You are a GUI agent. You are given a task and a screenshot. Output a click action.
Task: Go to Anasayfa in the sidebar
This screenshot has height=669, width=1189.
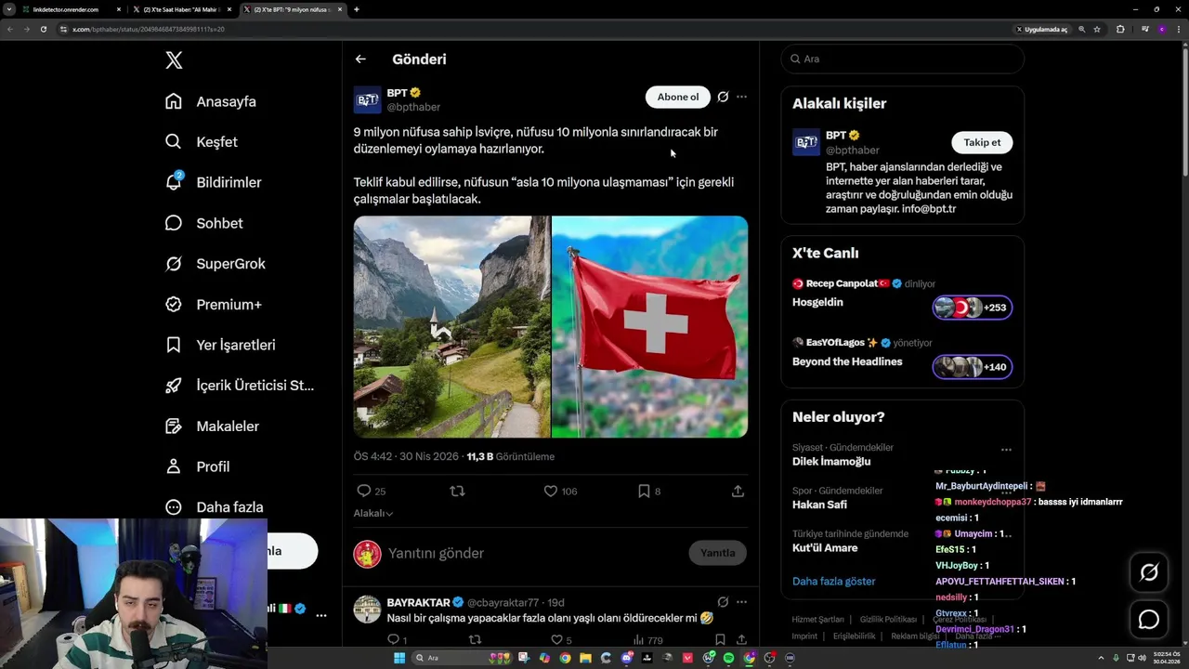click(x=211, y=101)
